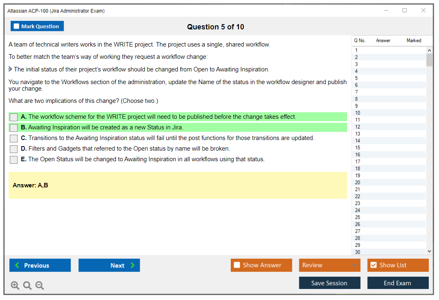Go to the Previous question
Screen dimensions: 439x300
tap(40, 265)
